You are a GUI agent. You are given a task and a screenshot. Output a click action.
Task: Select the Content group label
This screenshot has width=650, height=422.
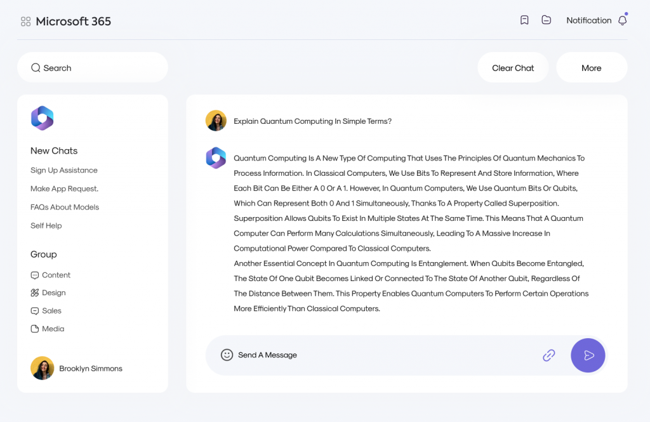tap(56, 275)
